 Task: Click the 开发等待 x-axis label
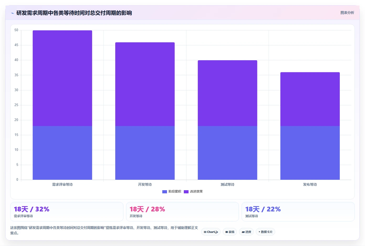point(145,184)
